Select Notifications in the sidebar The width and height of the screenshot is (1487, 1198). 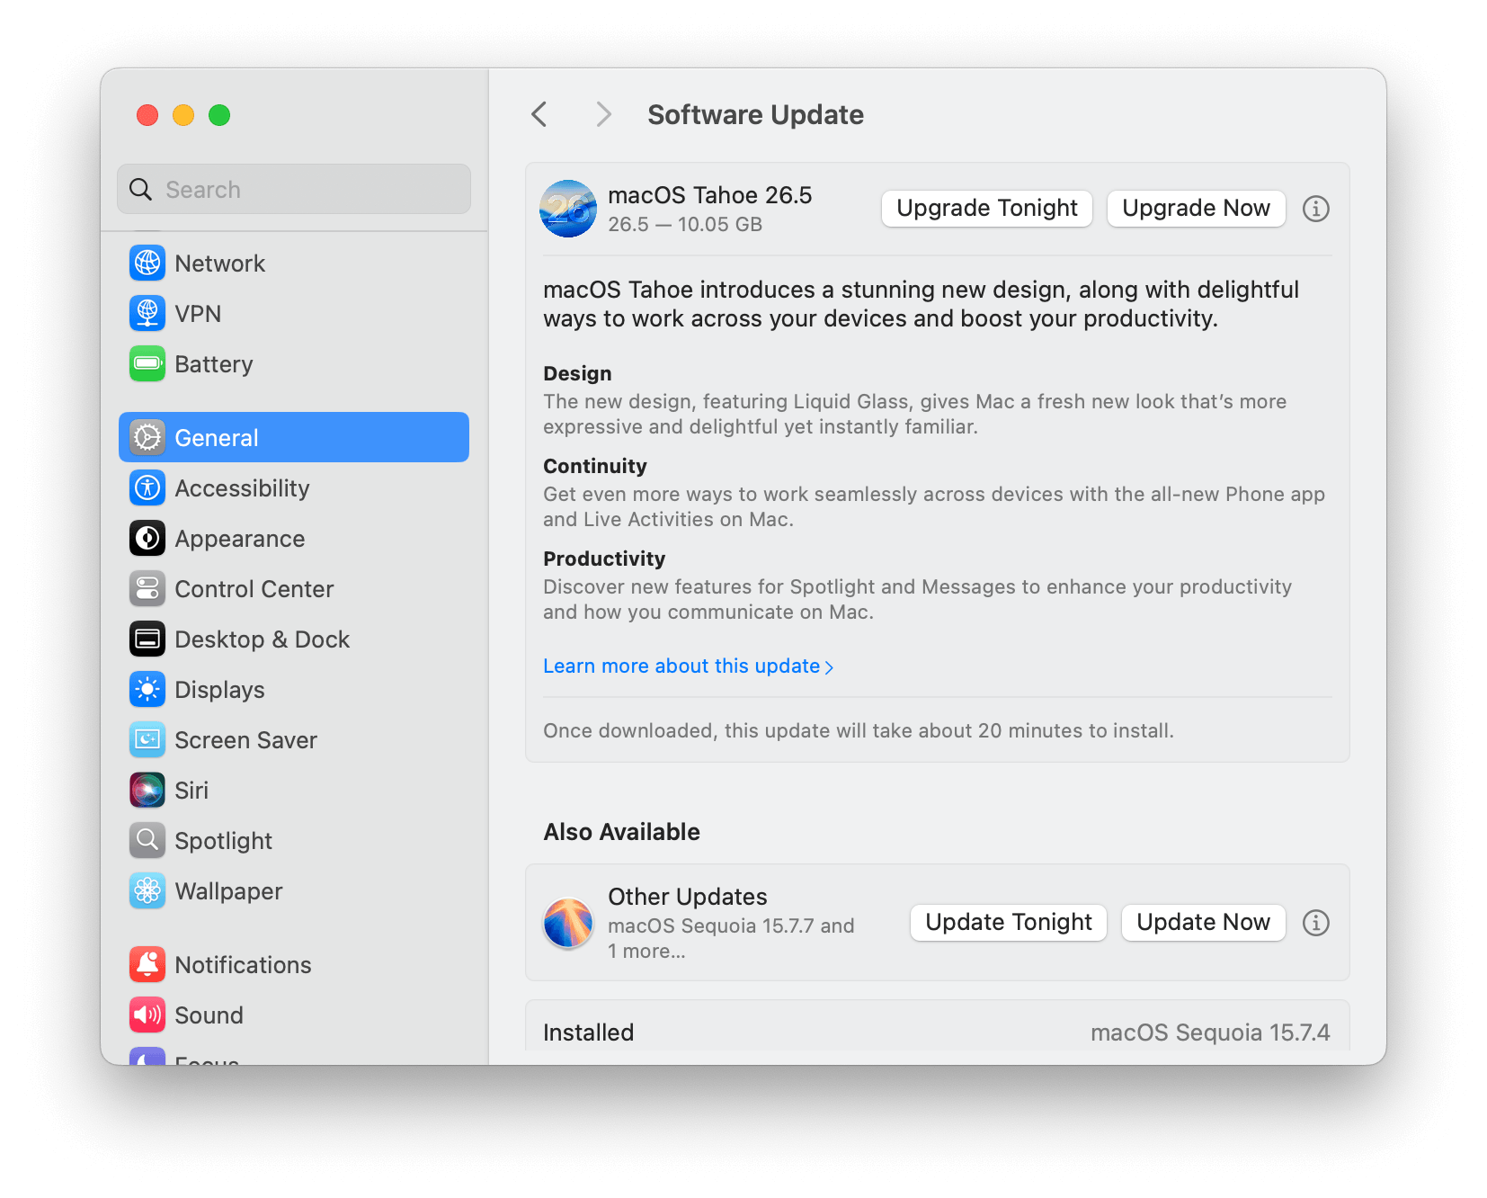pyautogui.click(x=294, y=964)
